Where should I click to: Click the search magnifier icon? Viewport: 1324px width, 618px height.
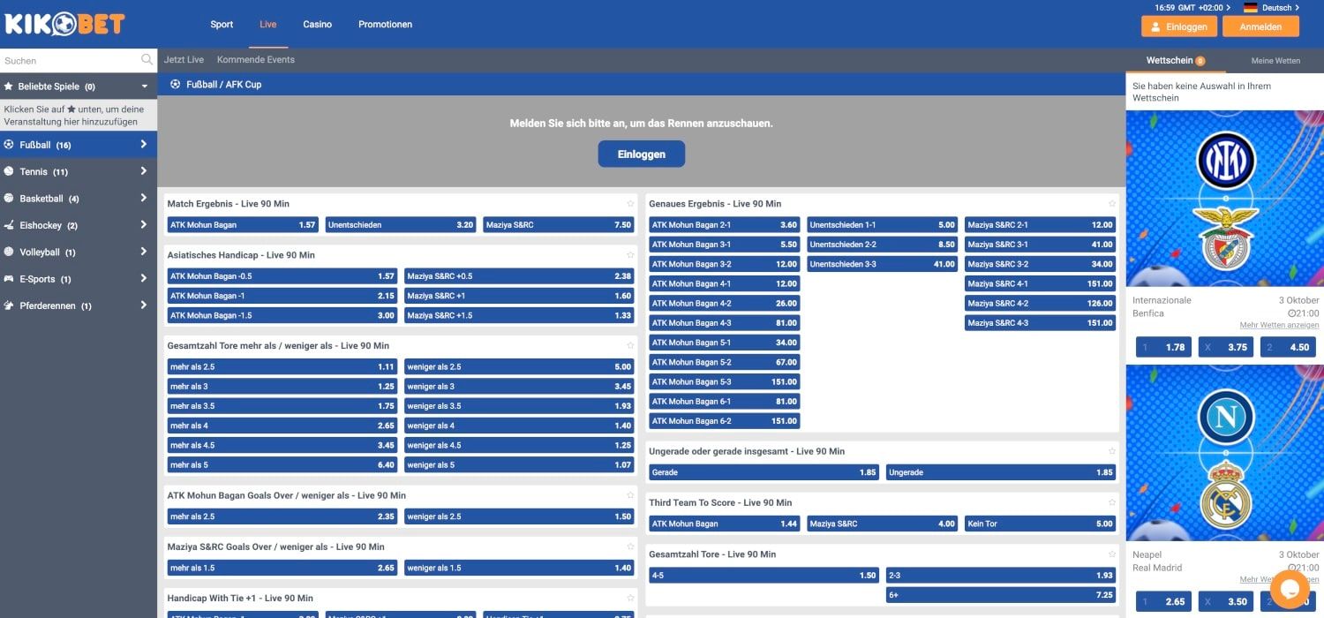point(147,60)
